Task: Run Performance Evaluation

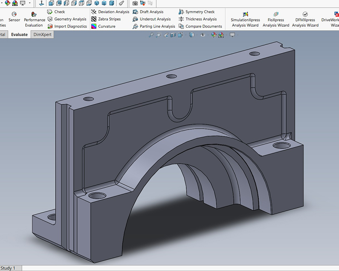Action: 34,20
